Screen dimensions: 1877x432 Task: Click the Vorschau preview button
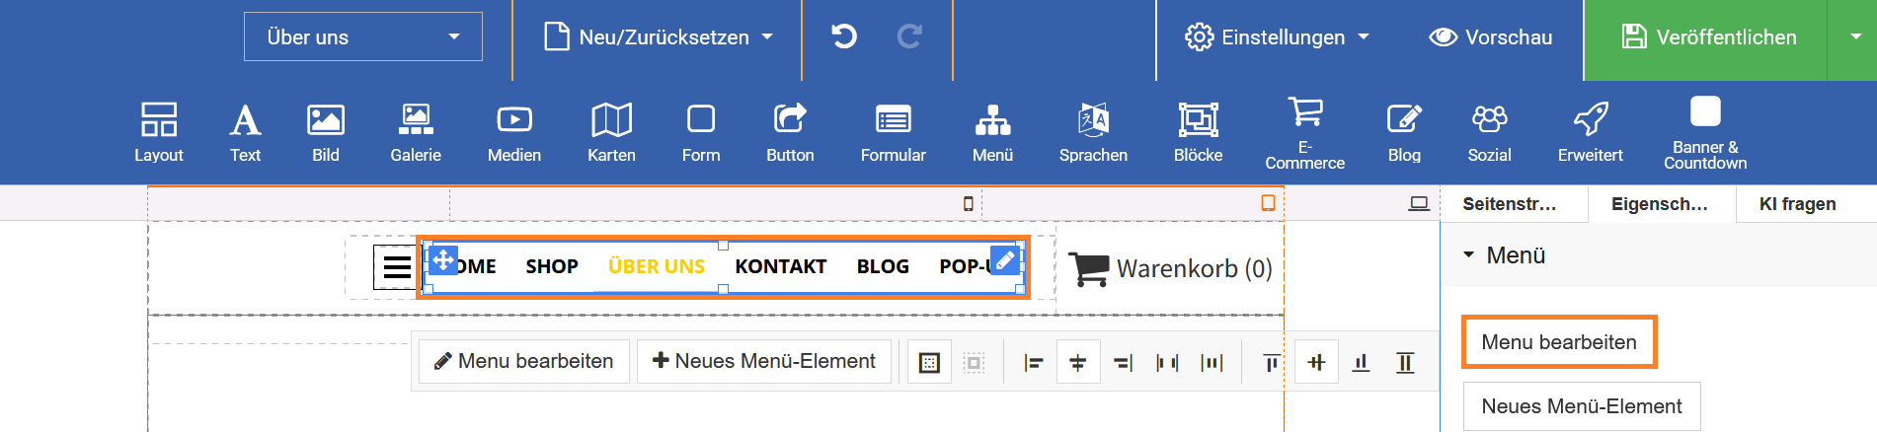1491,37
